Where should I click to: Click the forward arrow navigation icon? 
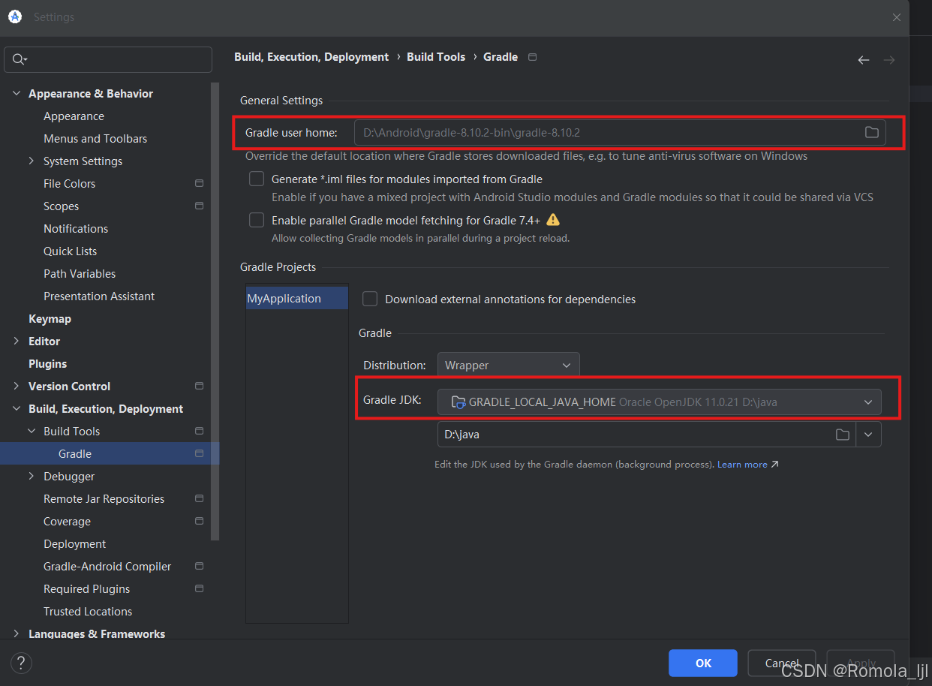click(x=889, y=60)
